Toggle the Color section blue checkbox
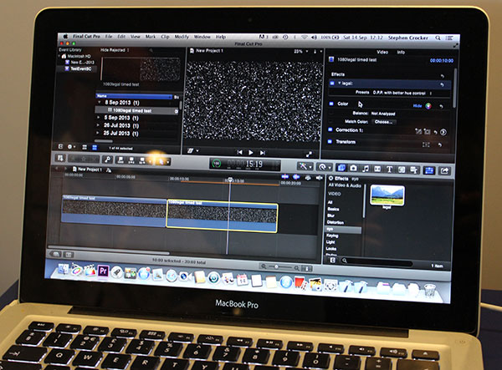The image size is (502, 370). coord(331,104)
